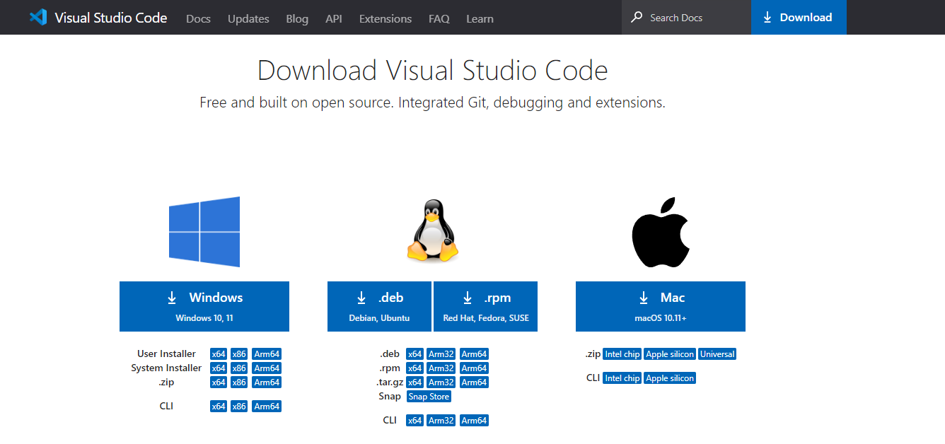Click the Visual Studio Code title text
Viewport: 945px width, 444px height.
111,18
